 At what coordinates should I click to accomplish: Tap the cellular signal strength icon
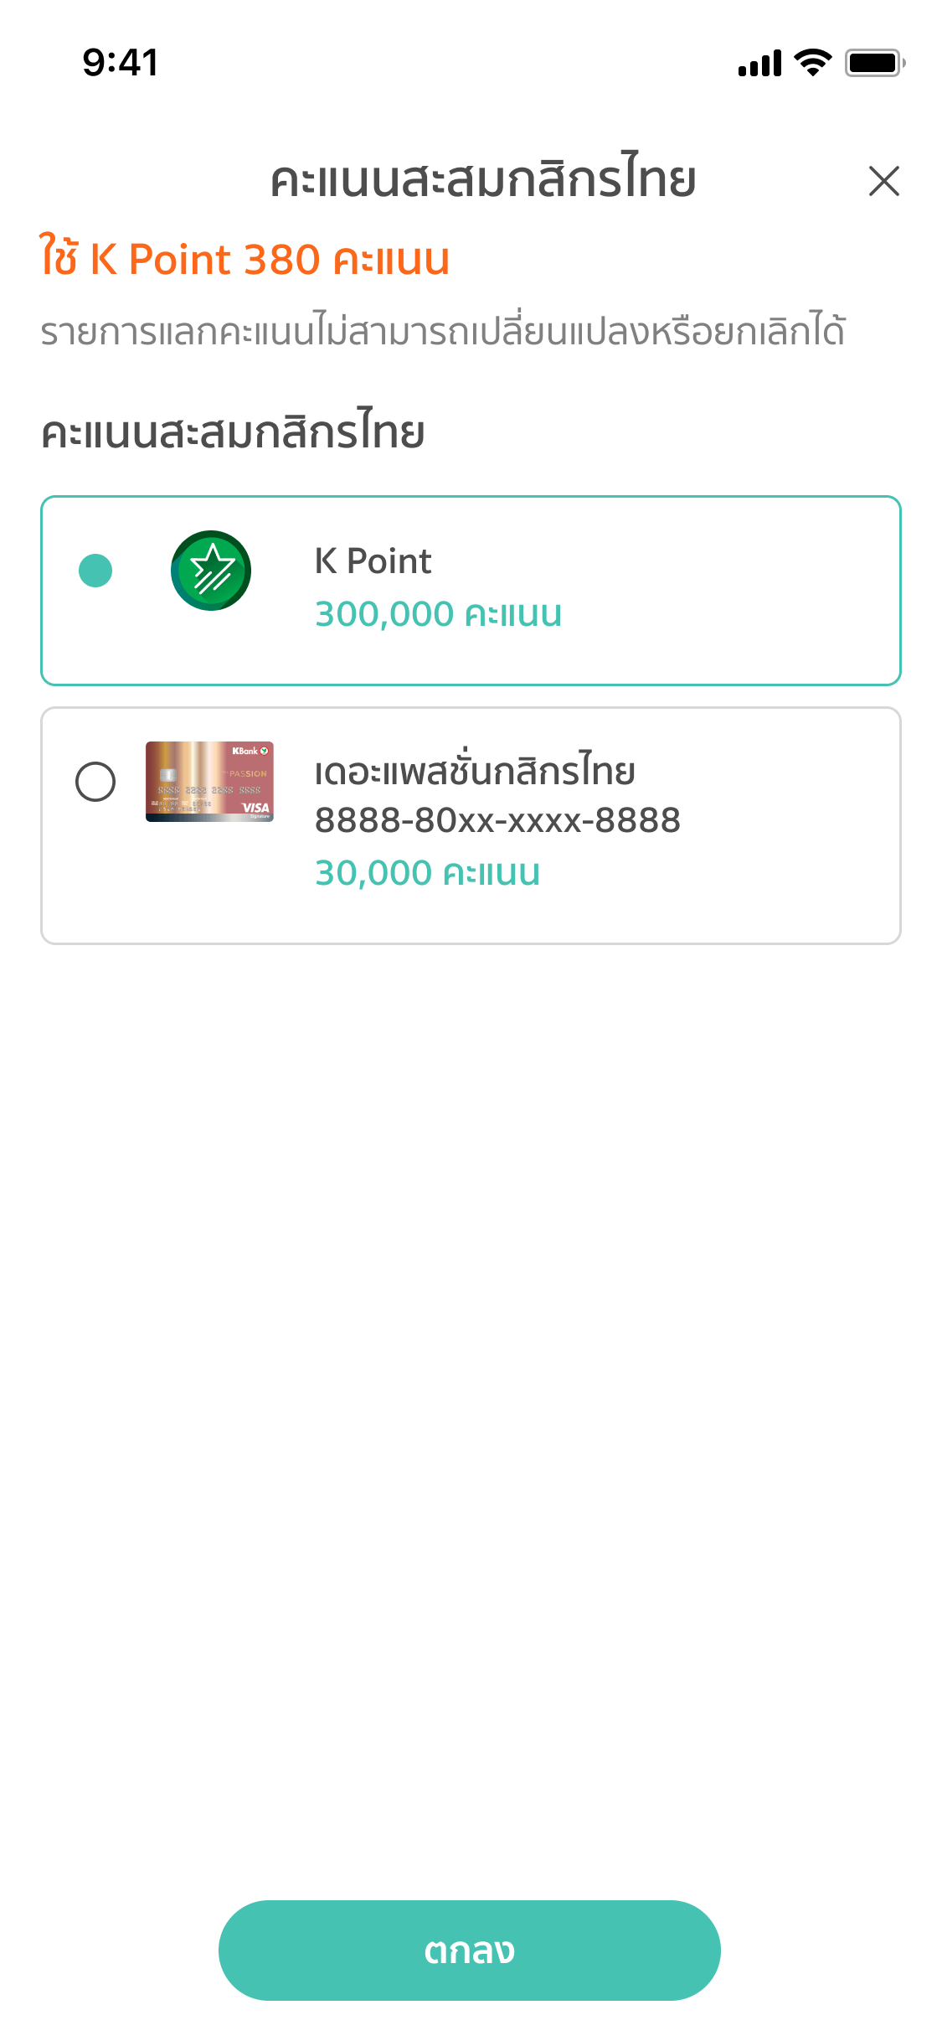point(759,64)
